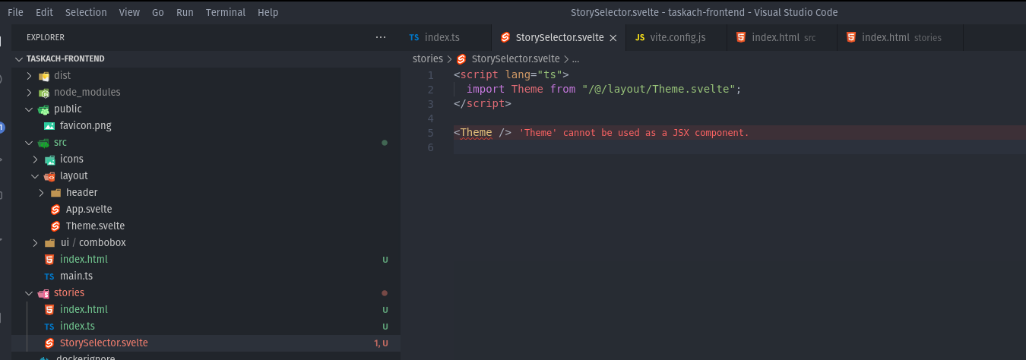Click the favicon.png image file icon

click(x=49, y=126)
